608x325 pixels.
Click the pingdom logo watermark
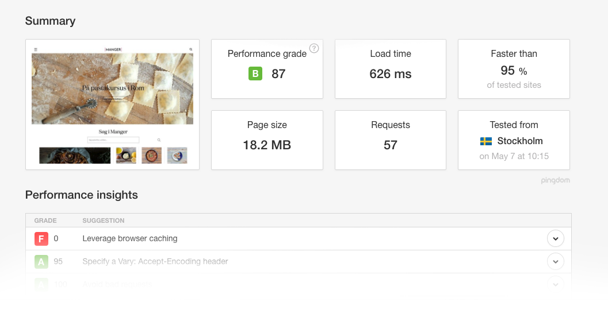[555, 180]
